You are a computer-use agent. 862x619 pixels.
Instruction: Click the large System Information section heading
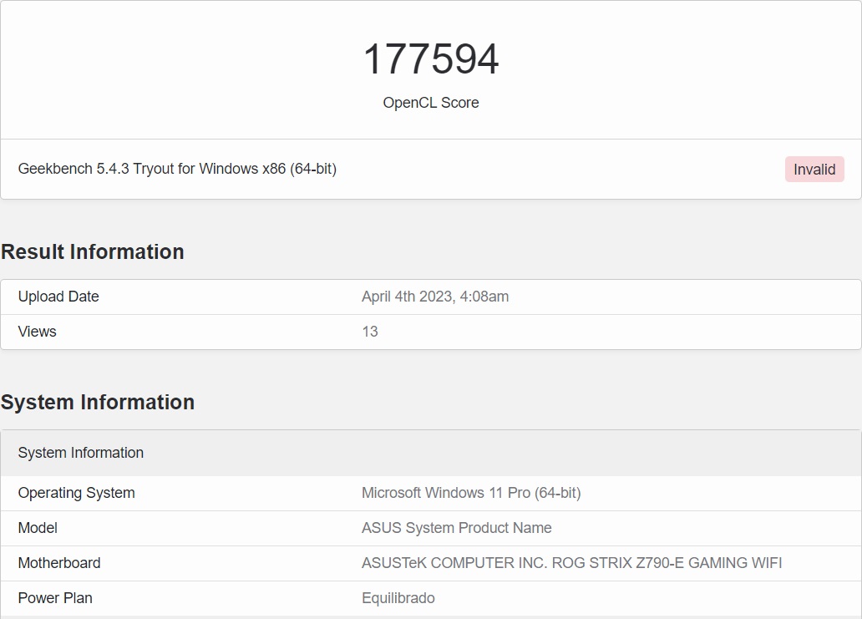click(x=98, y=403)
